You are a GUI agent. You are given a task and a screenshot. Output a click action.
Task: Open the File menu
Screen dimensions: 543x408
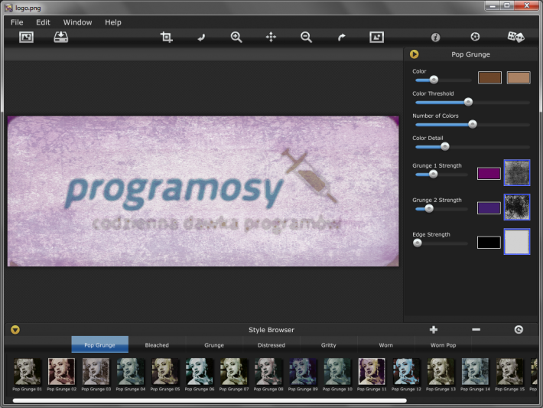point(17,22)
